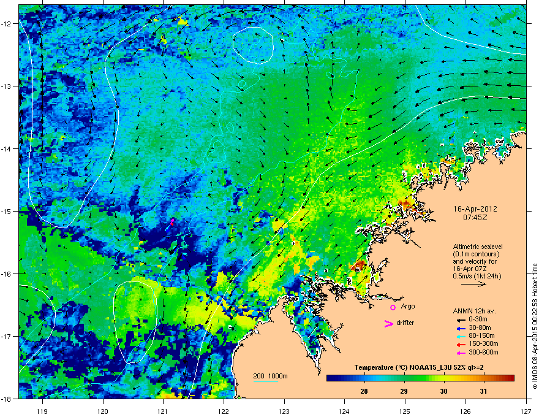
Task: Click the black 0-30m arrow legend icon
Action: [x=461, y=320]
